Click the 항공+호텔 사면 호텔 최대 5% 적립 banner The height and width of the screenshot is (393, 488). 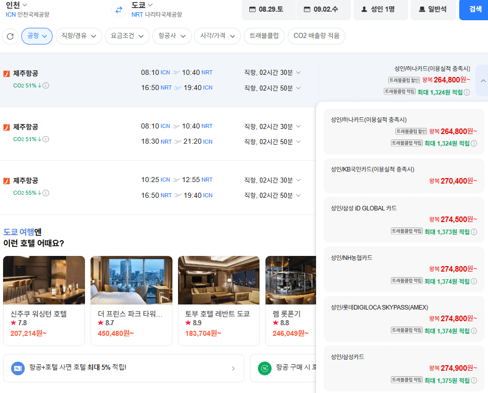(x=123, y=368)
